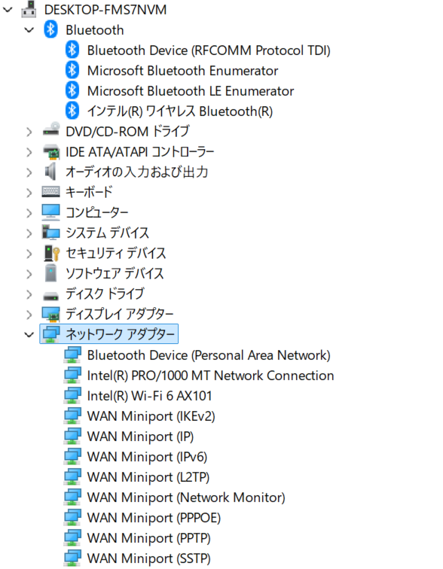The width and height of the screenshot is (443, 569).
Task: Select WAN Miniport (PPTP) entry
Action: [149, 538]
